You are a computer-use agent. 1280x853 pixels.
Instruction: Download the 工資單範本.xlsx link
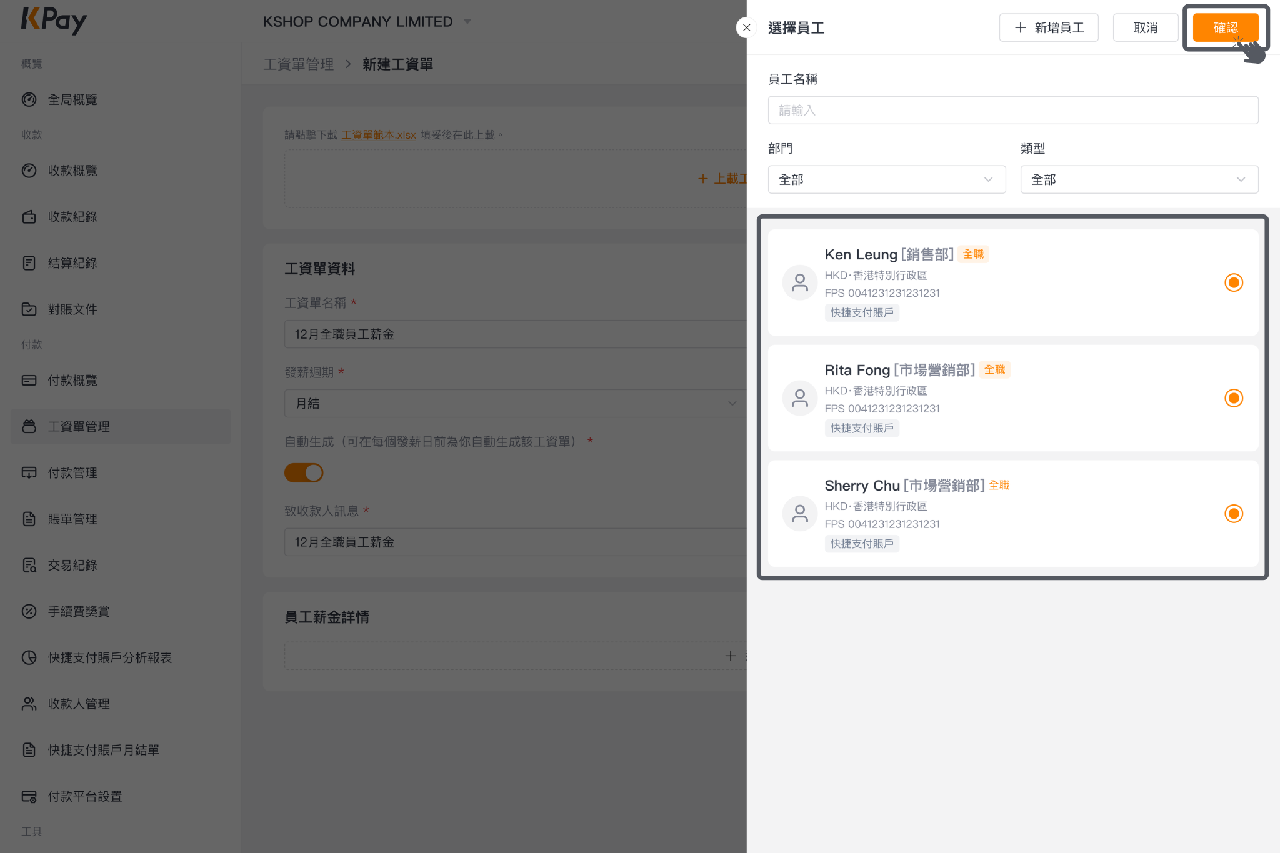[x=379, y=135]
